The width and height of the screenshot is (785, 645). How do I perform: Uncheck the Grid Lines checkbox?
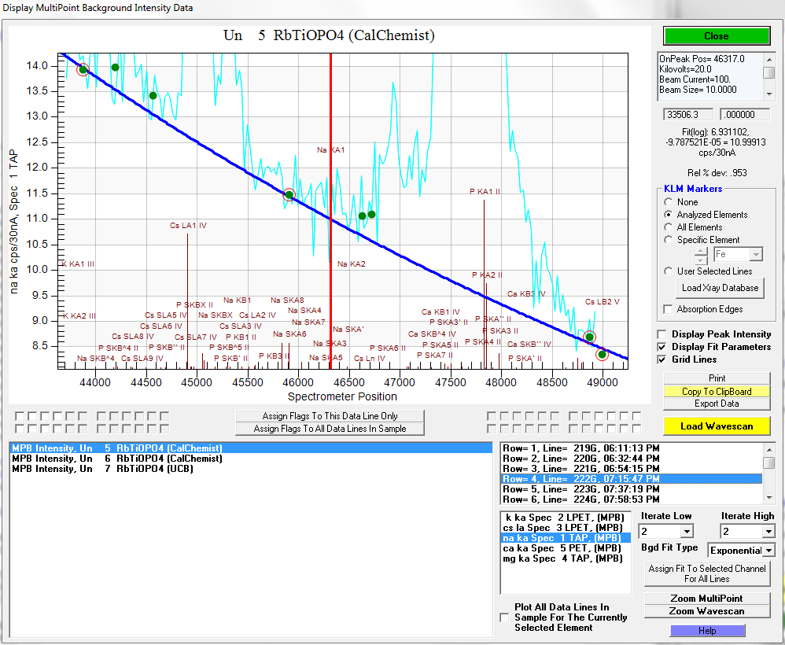(x=662, y=359)
